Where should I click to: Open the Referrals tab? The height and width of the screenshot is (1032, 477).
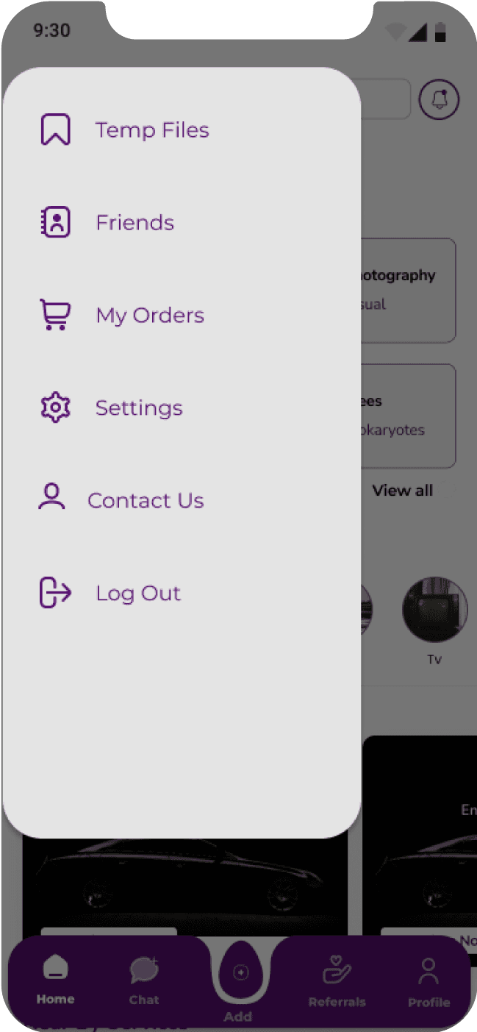[x=337, y=981]
